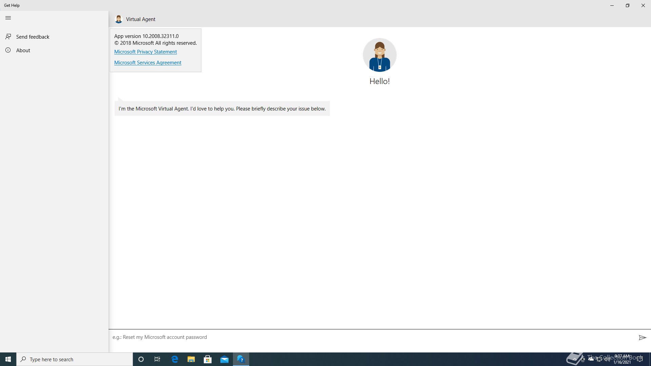
Task: Open the Windows Start menu
Action: point(8,359)
